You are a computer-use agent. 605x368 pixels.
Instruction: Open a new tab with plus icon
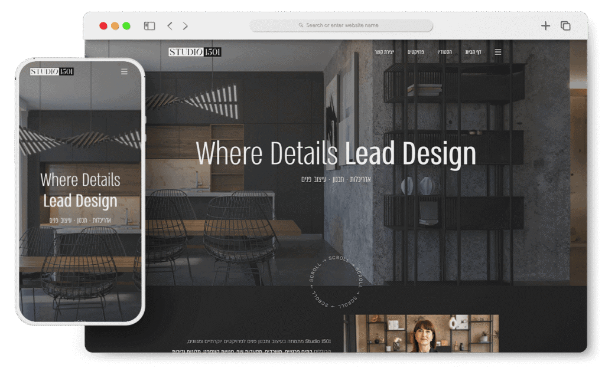(x=545, y=25)
